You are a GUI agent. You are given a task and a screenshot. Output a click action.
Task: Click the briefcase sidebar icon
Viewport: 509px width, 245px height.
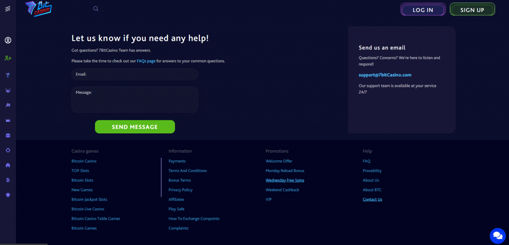tap(8, 135)
